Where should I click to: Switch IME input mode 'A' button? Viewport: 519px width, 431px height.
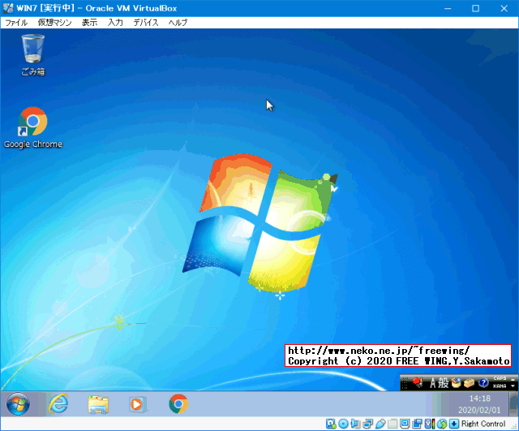432,382
